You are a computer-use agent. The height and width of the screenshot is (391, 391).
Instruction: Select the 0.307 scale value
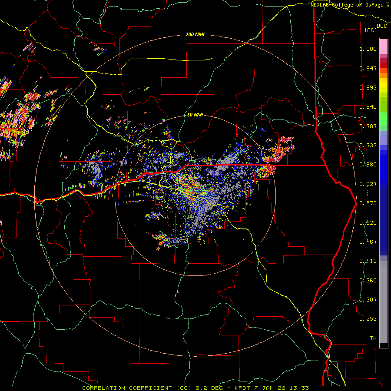(x=368, y=300)
